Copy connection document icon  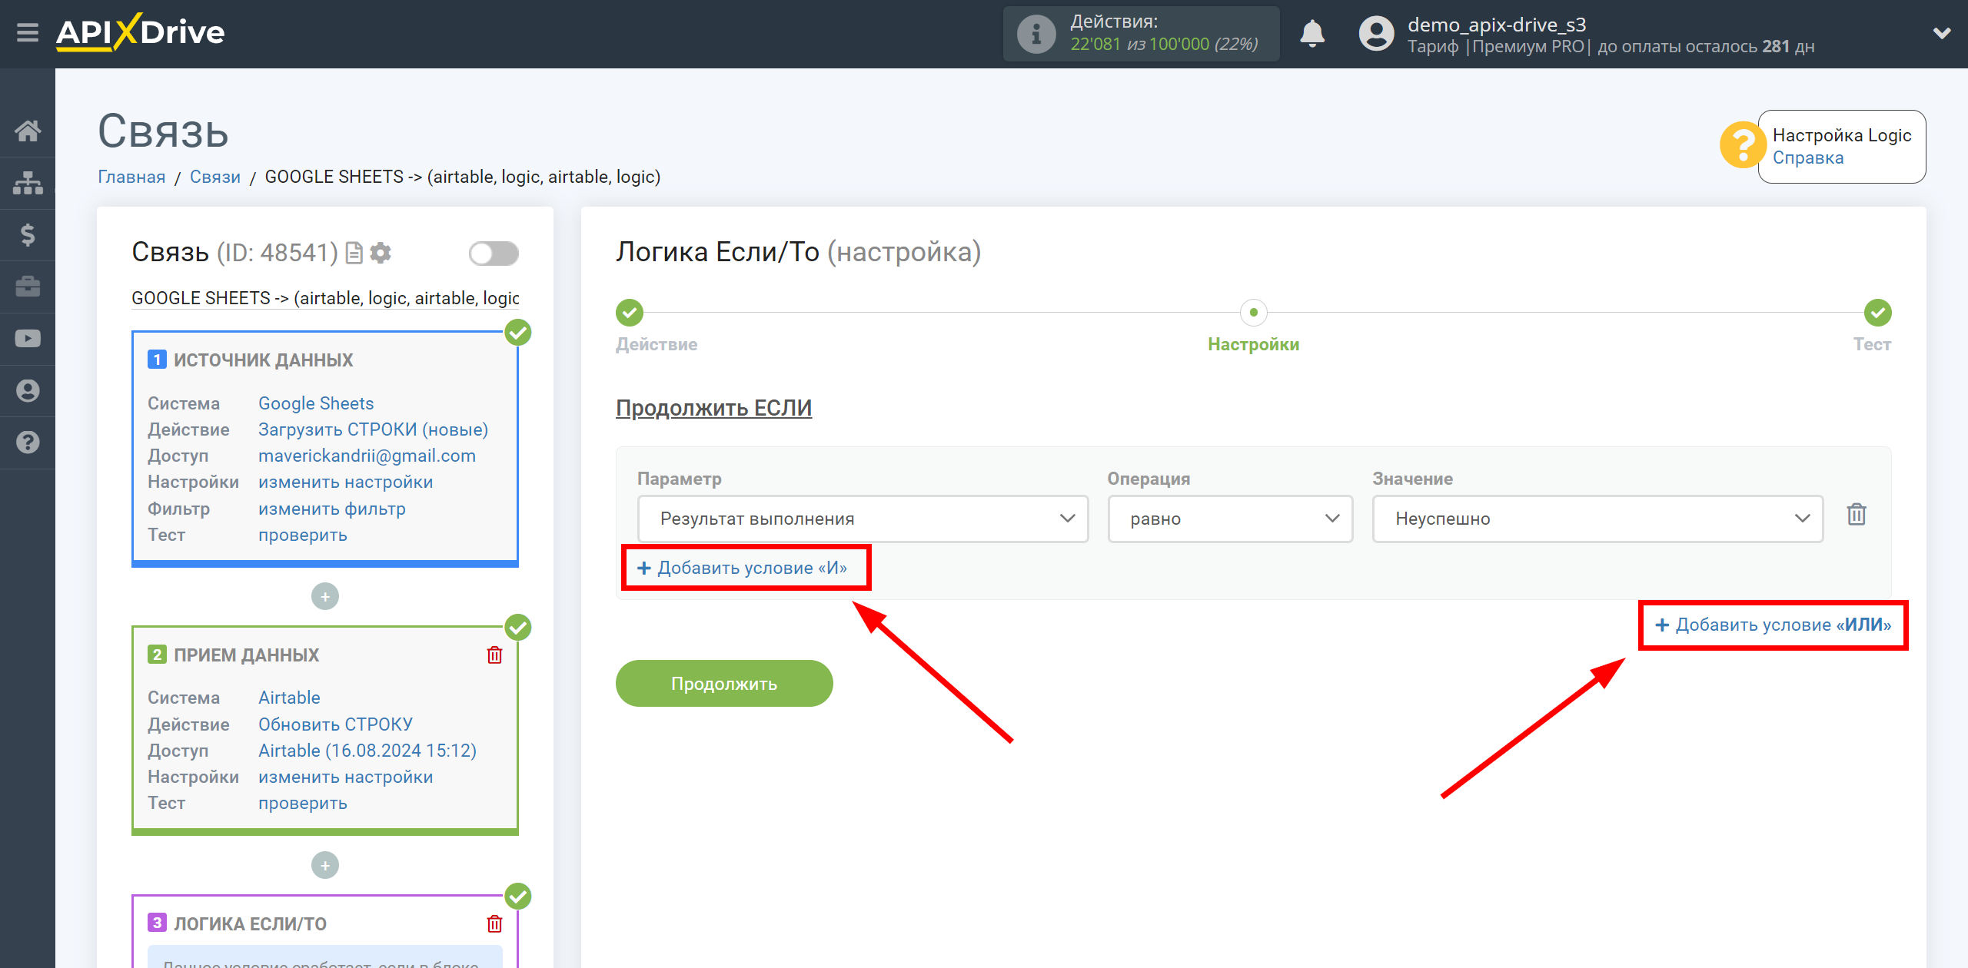pyautogui.click(x=354, y=253)
